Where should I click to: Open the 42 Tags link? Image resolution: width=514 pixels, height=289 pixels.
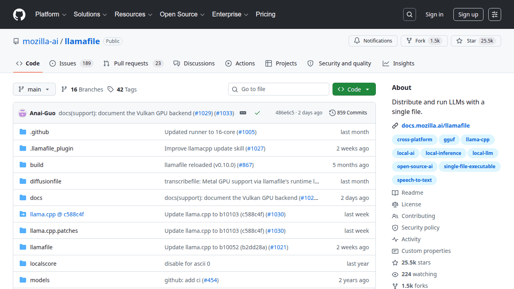(122, 90)
